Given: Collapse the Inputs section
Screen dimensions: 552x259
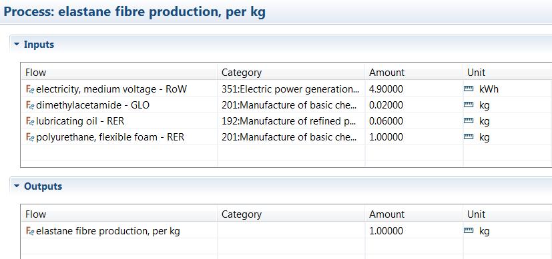Looking at the screenshot, I should click(x=17, y=45).
